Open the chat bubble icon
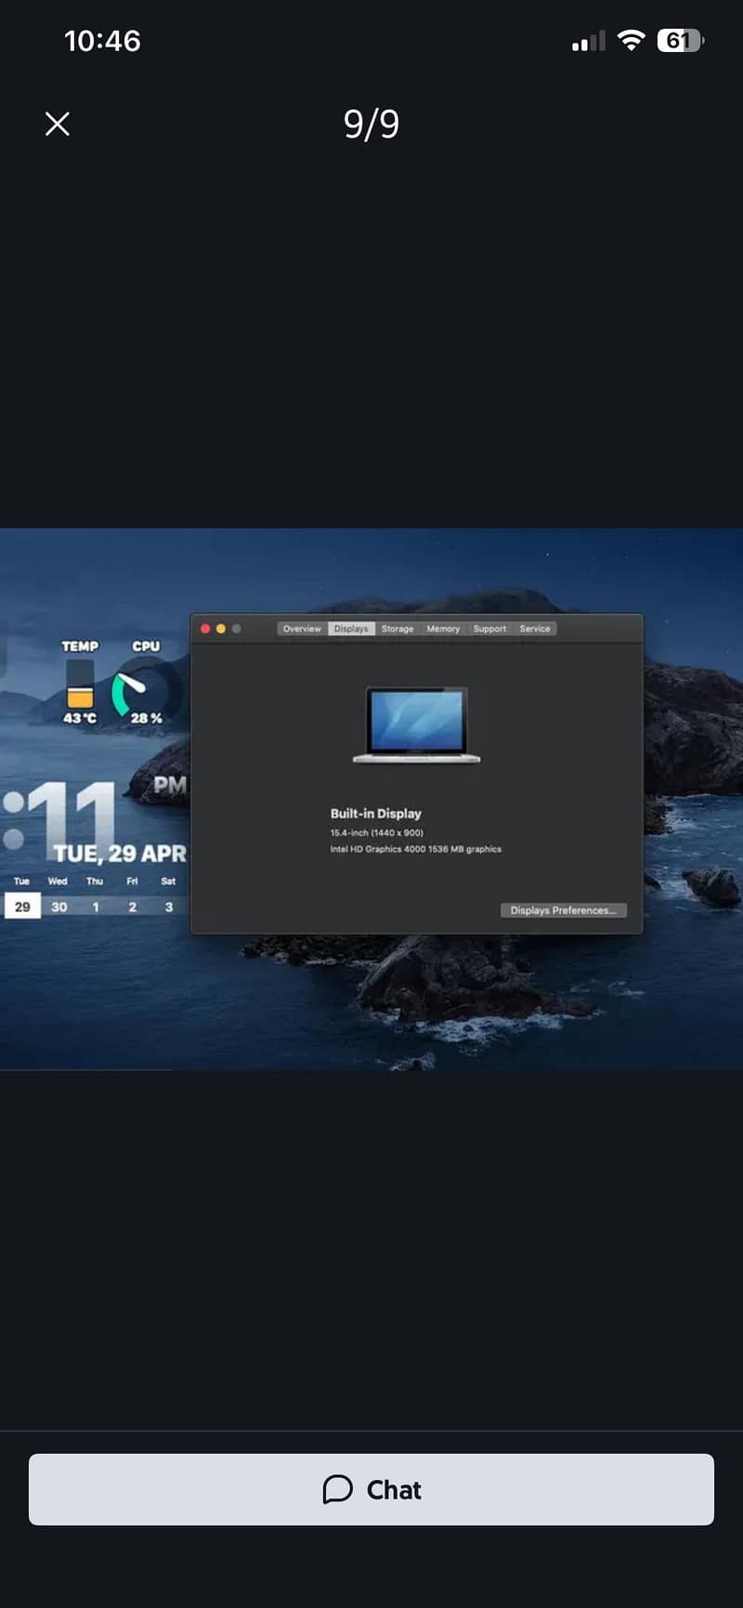The height and width of the screenshot is (1608, 743). click(338, 1489)
